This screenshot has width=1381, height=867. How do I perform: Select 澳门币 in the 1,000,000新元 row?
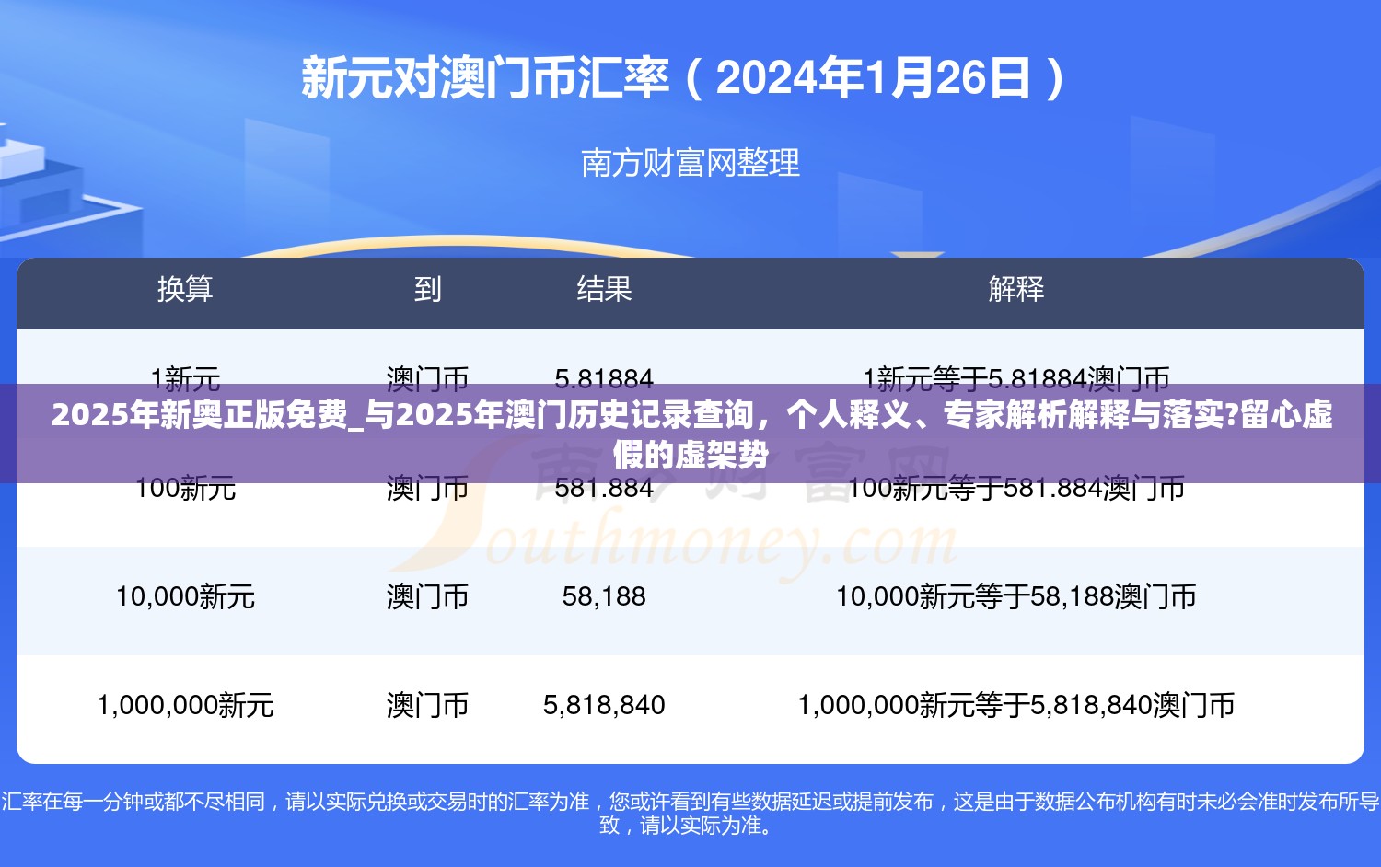click(x=427, y=705)
